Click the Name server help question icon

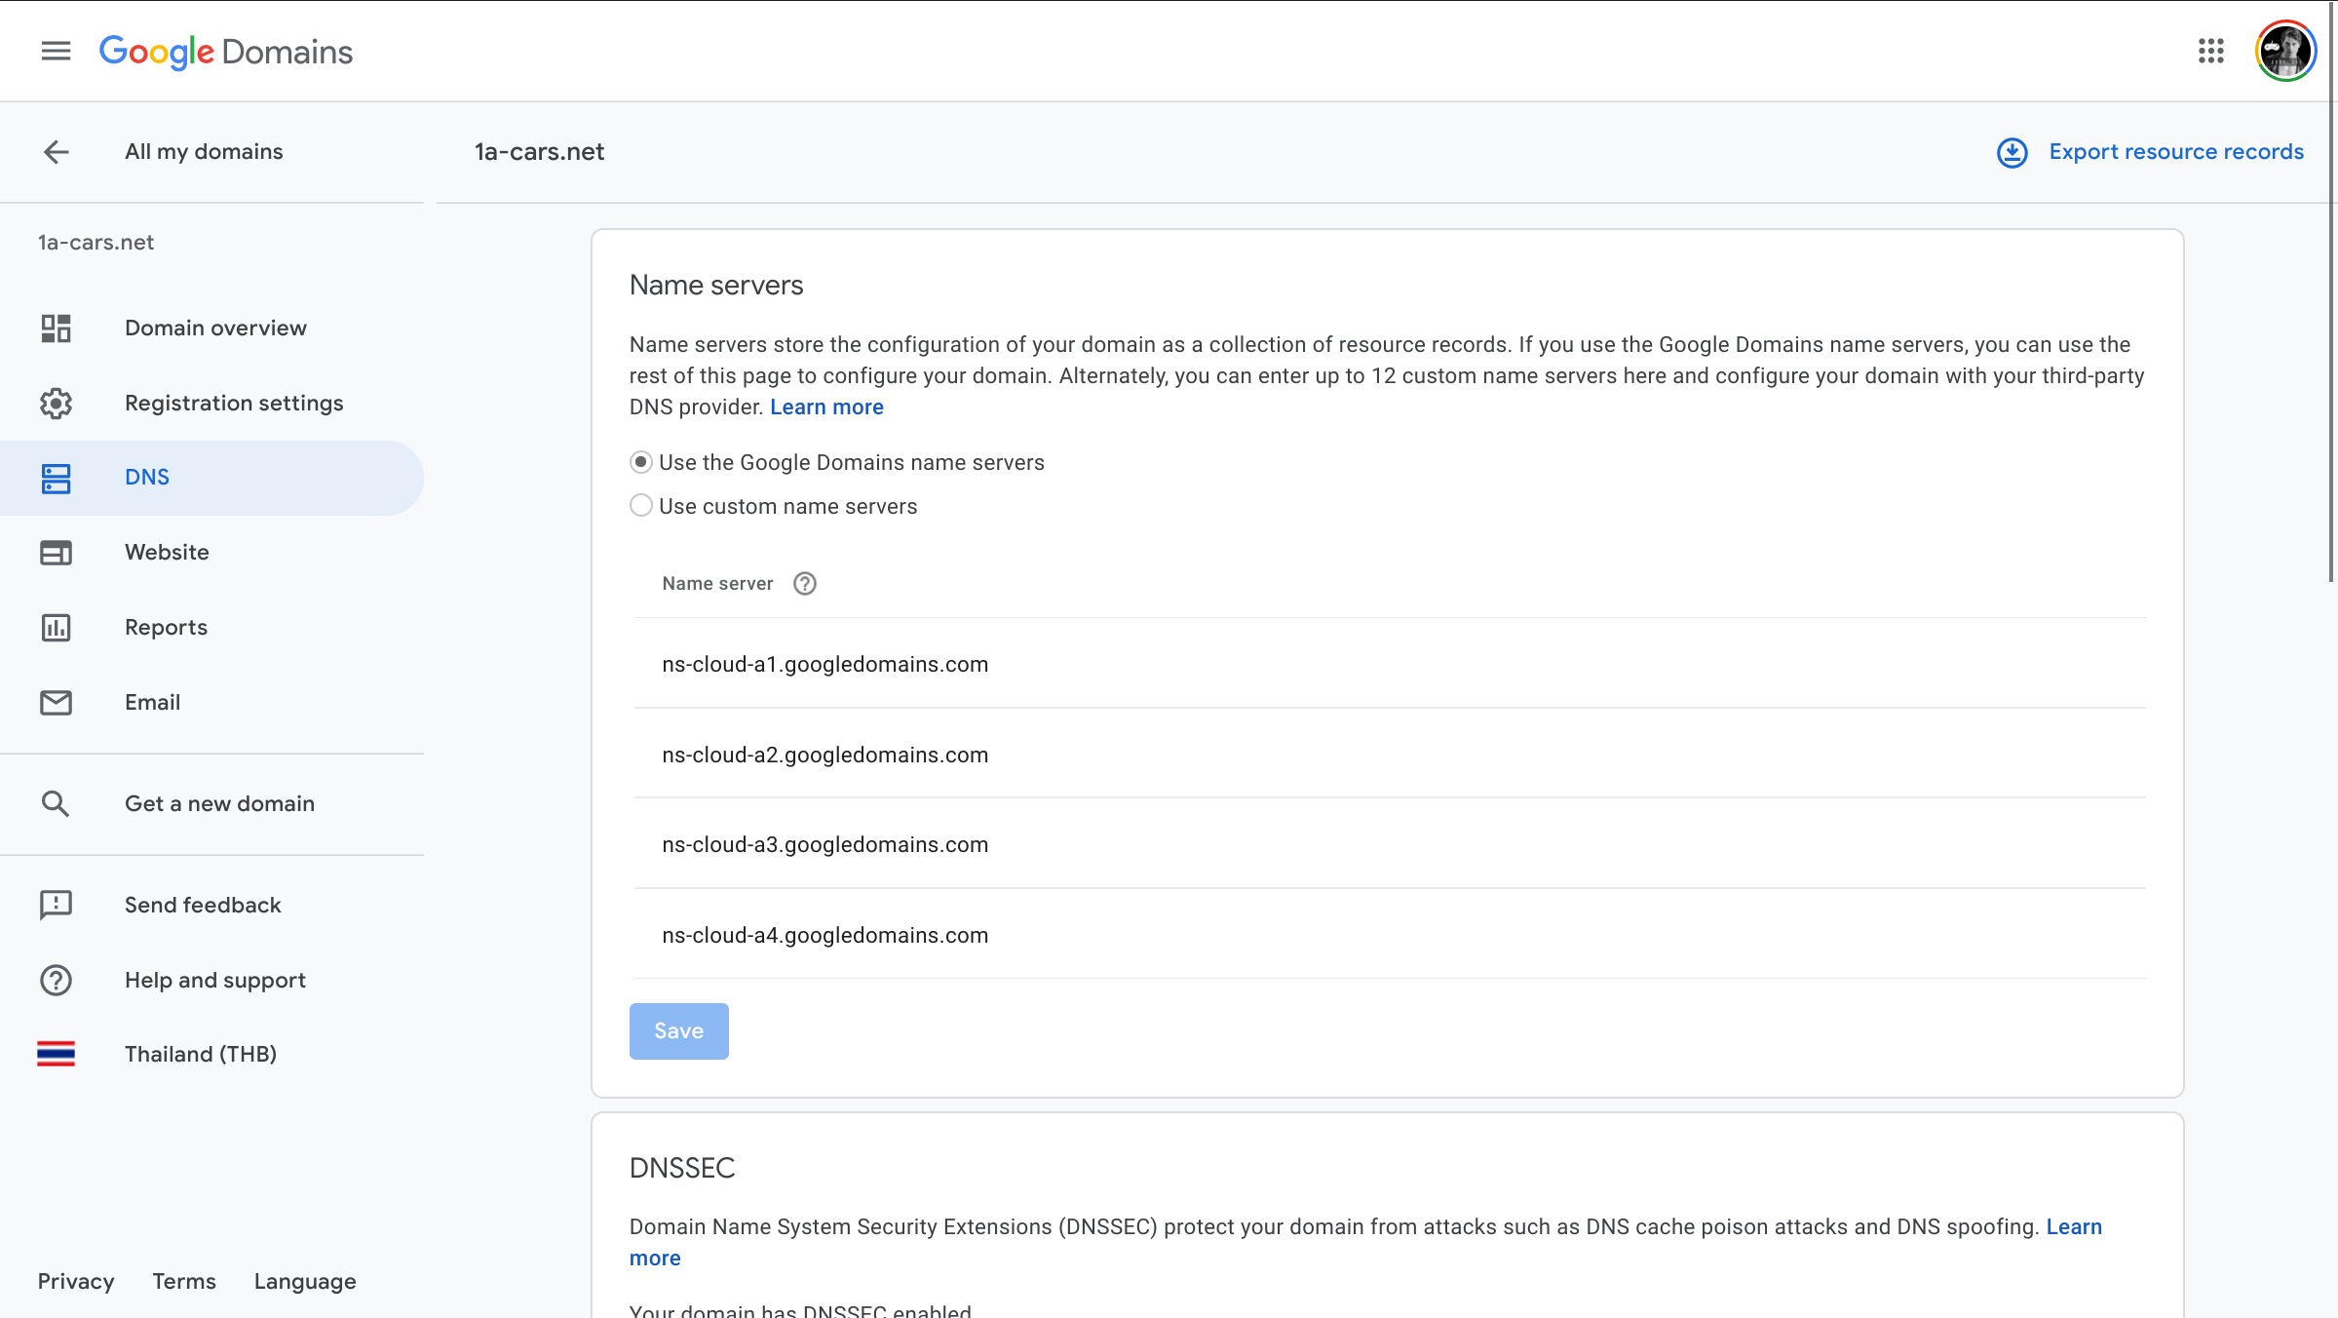point(804,584)
